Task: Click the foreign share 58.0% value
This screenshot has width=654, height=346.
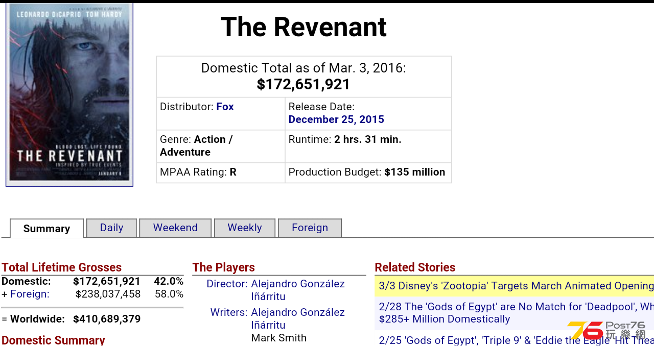Action: pos(169,294)
